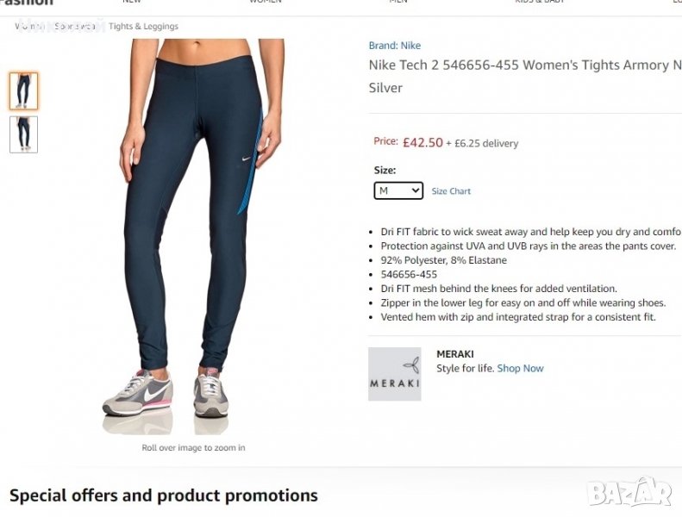
Task: Open the KIDS & BABY menu
Action: 539,3
